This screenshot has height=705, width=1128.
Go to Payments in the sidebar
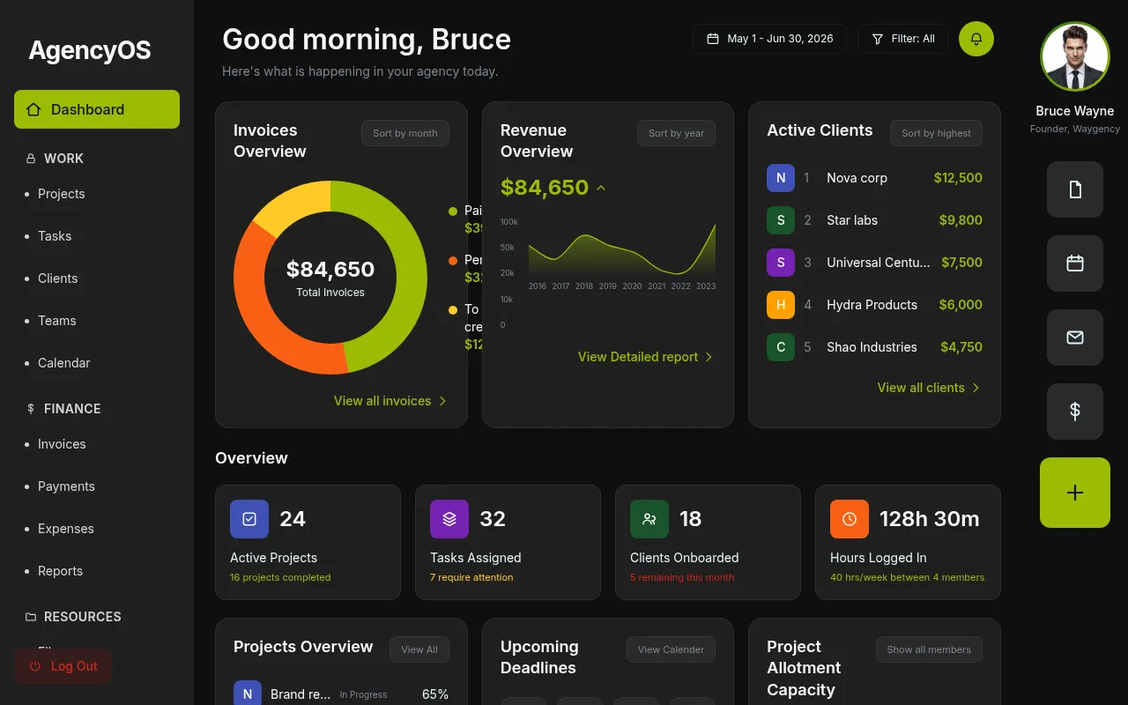coord(66,486)
